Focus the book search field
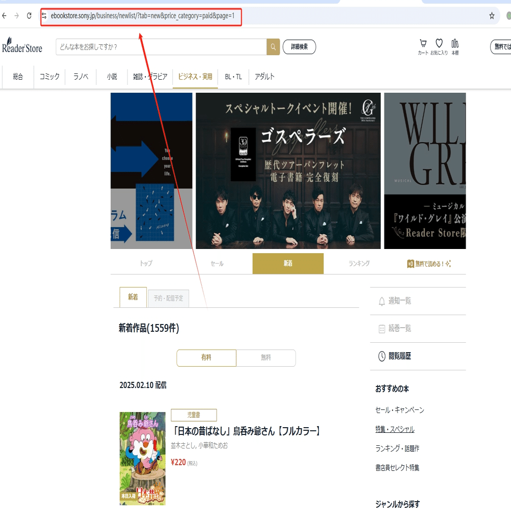The width and height of the screenshot is (511, 511). pos(161,47)
